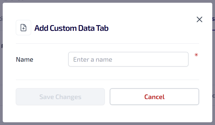
Task: Cancel adding the custom data tab
Action: [x=154, y=97]
